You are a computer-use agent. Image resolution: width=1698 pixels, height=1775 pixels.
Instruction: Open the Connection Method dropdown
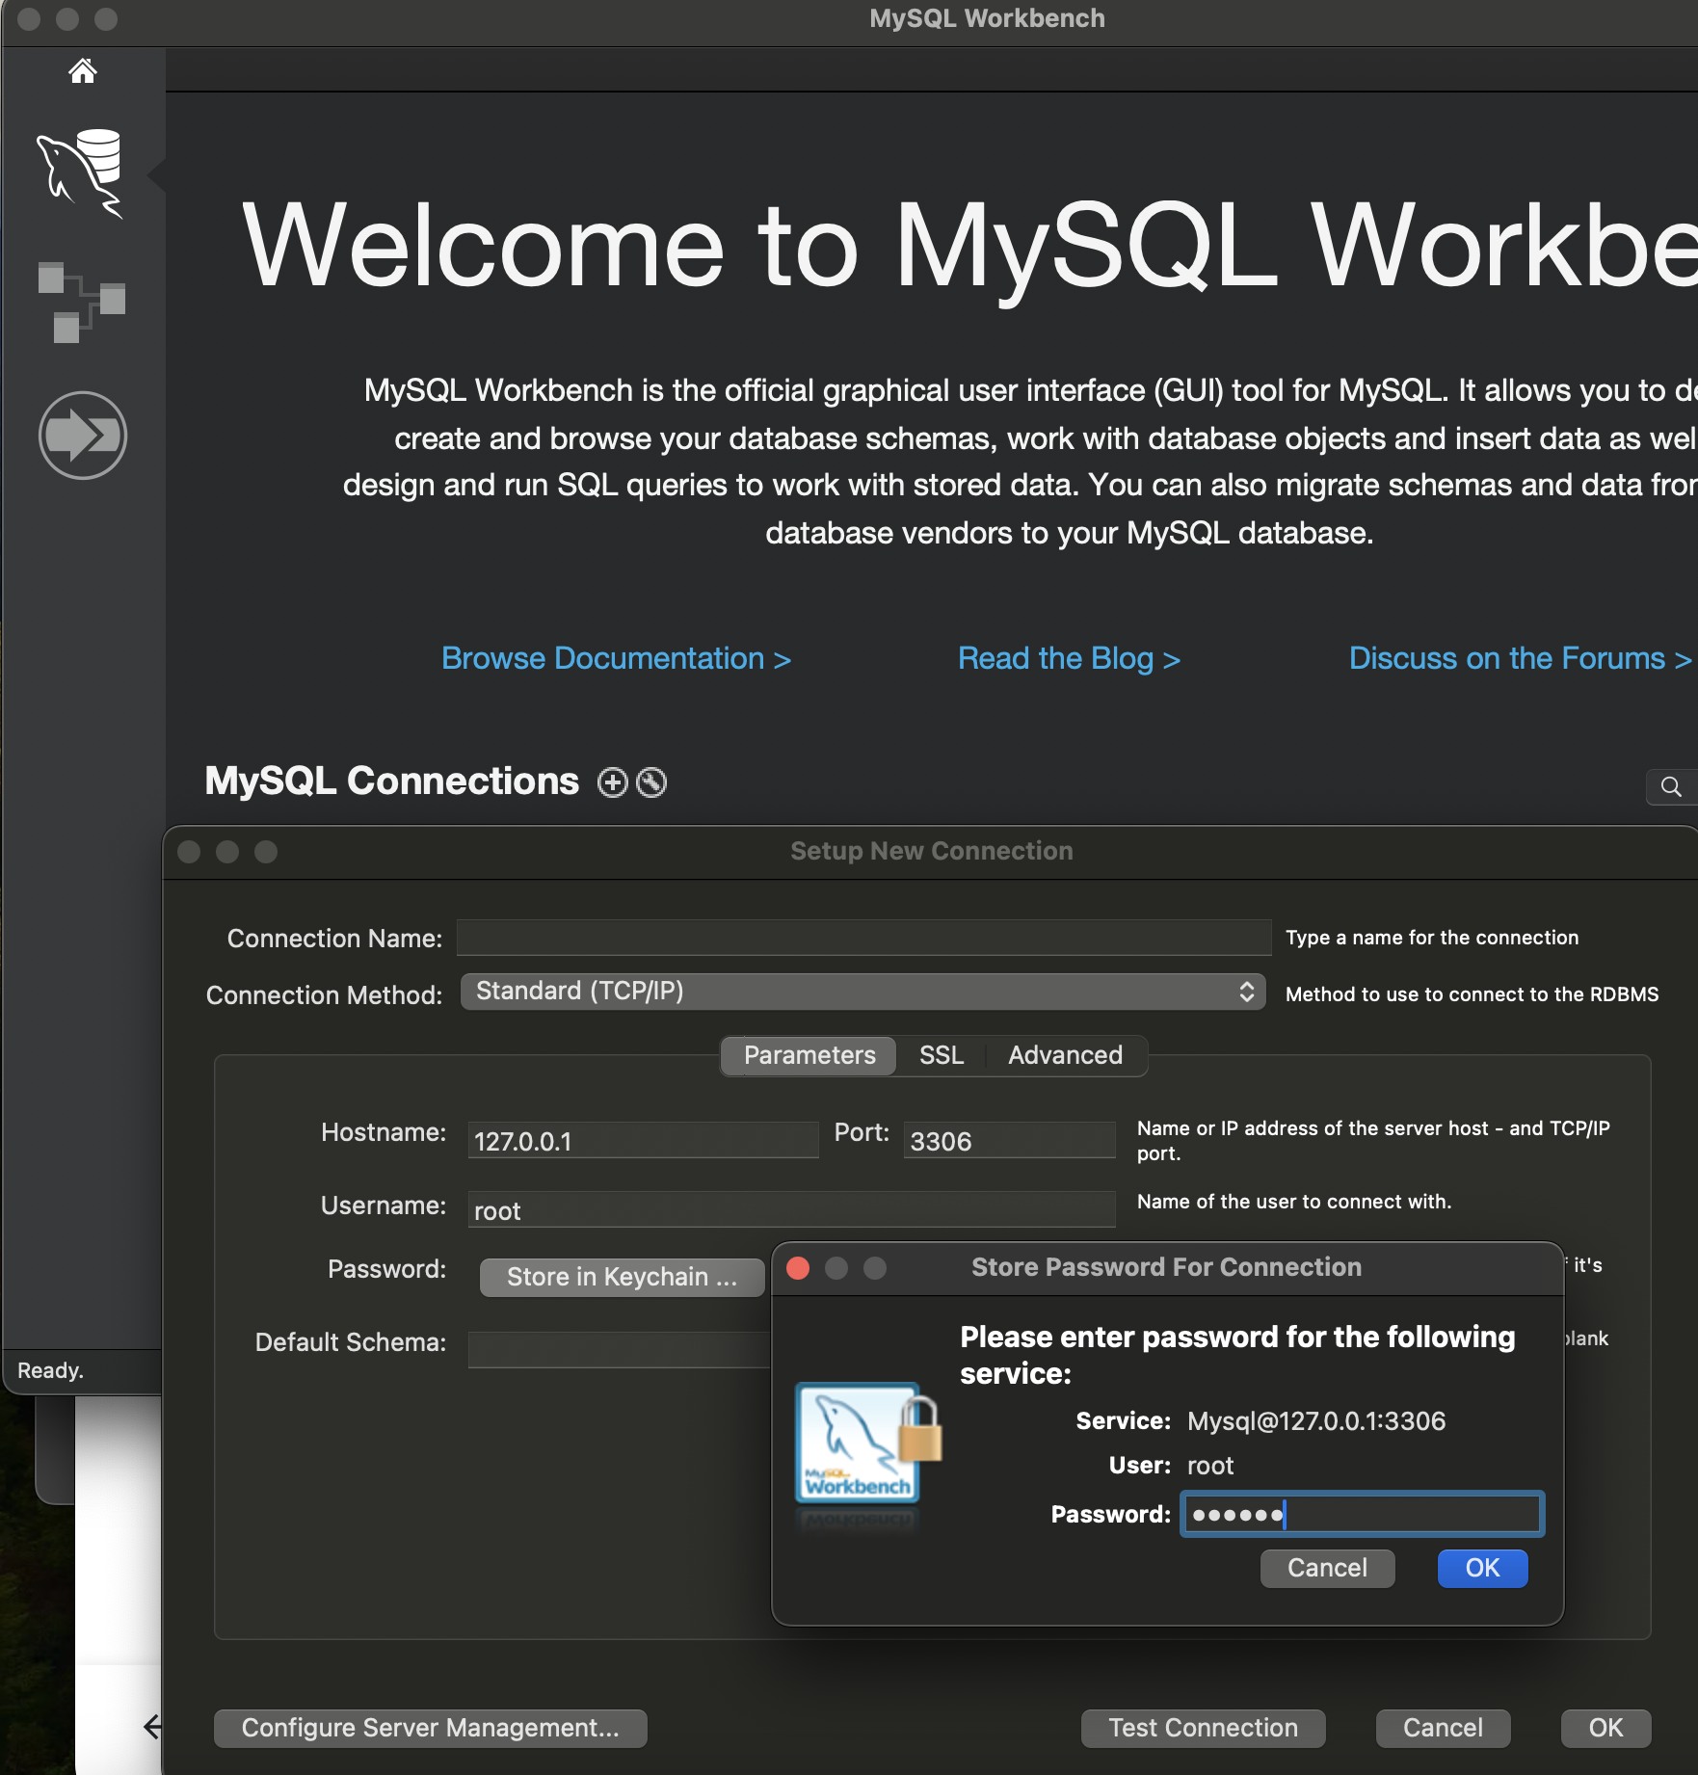(862, 992)
